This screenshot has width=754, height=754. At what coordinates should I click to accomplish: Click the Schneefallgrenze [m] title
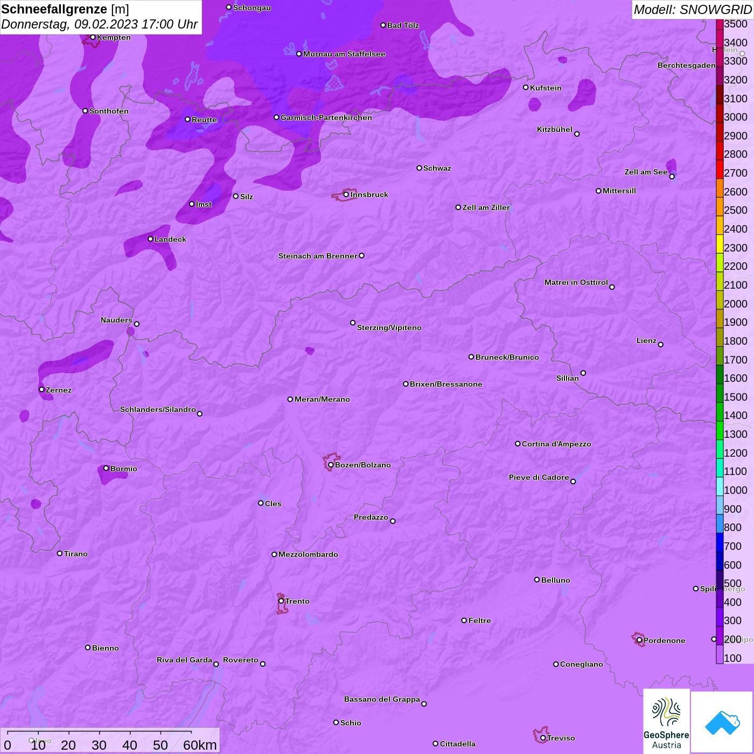pos(65,9)
